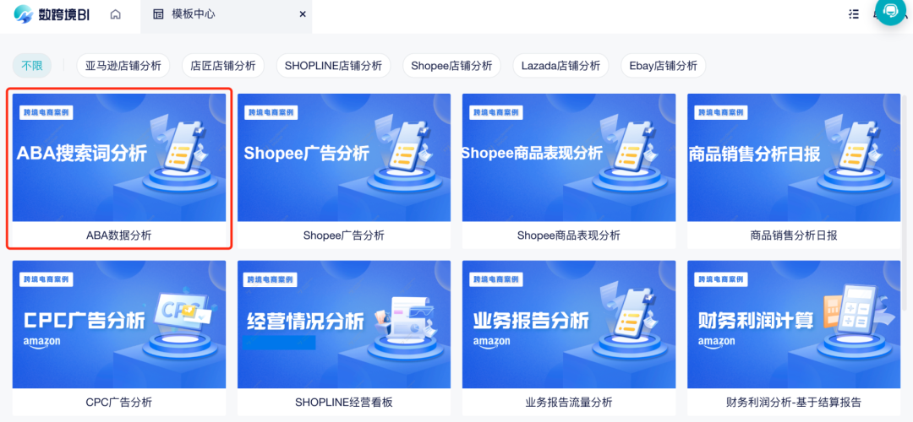Viewport: 913px width, 422px height.
Task: Filter by 店匠店铺分析
Action: click(x=223, y=66)
